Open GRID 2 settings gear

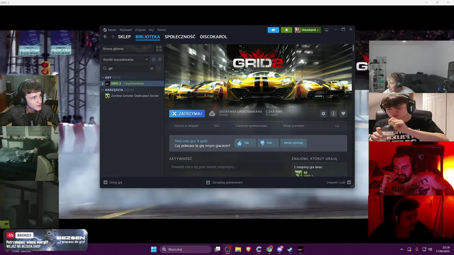[323, 114]
